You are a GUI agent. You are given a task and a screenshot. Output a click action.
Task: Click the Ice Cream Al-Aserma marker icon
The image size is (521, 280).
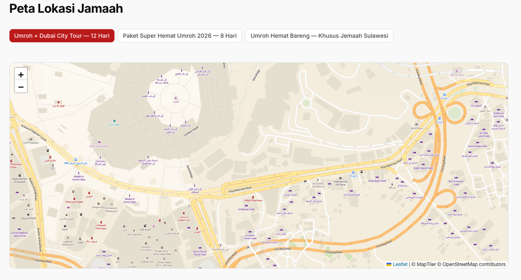coord(318,180)
